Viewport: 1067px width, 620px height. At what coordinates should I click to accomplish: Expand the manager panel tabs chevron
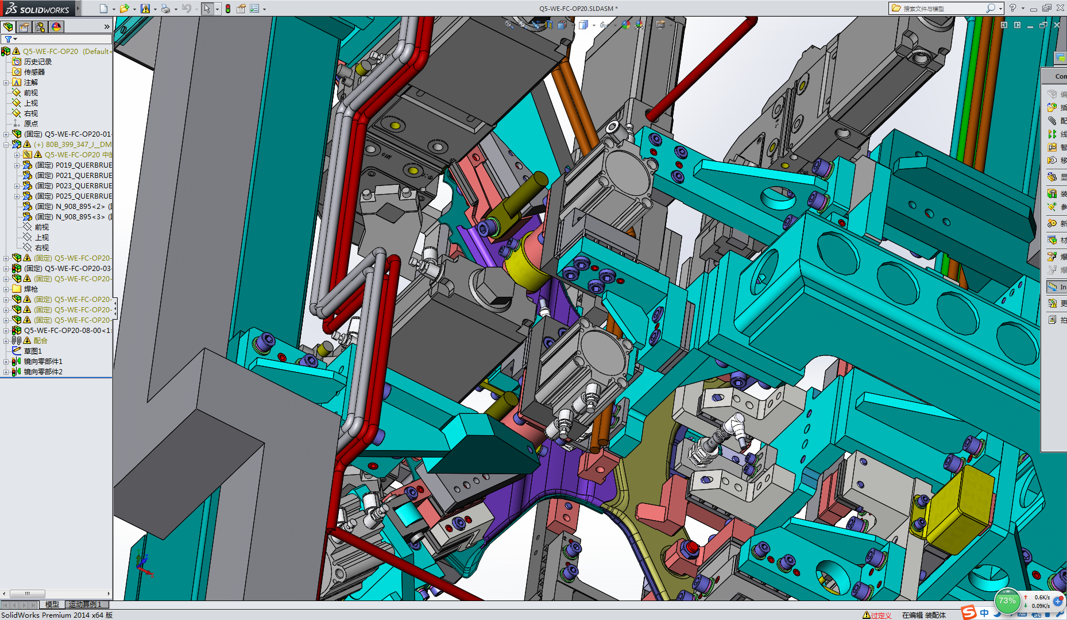(x=107, y=27)
